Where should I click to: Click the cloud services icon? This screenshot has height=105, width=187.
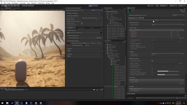point(157,6)
